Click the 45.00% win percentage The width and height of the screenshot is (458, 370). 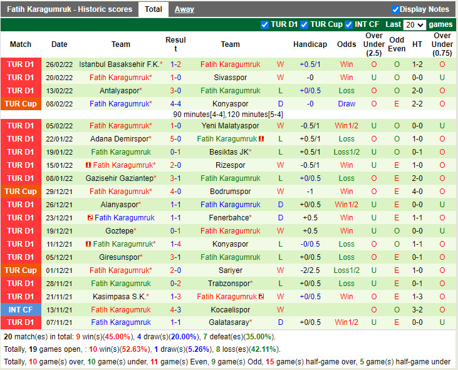[x=117, y=337]
